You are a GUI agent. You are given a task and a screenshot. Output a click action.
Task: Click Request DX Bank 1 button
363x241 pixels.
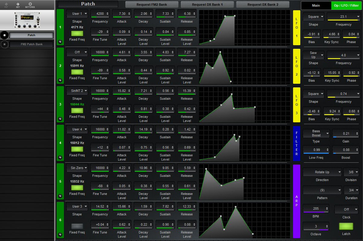click(207, 5)
